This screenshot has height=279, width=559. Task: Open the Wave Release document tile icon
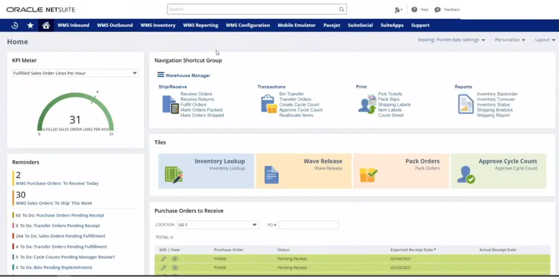pos(272,175)
